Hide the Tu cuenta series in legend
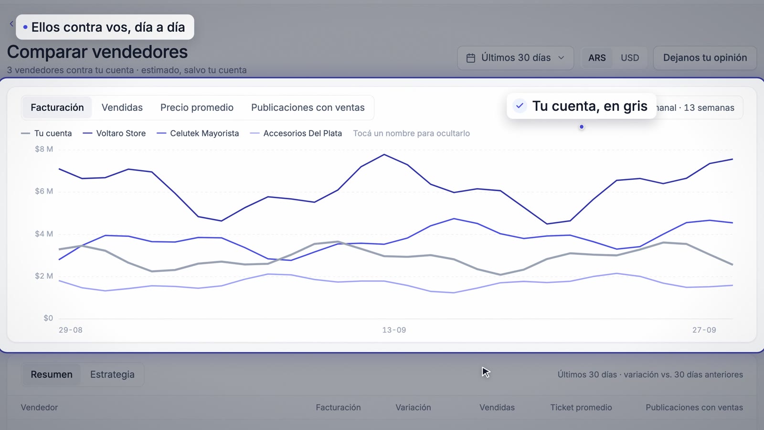Image resolution: width=764 pixels, height=430 pixels. (x=46, y=133)
